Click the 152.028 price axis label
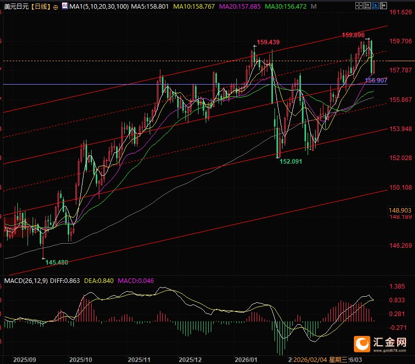The image size is (415, 364). [x=401, y=158]
